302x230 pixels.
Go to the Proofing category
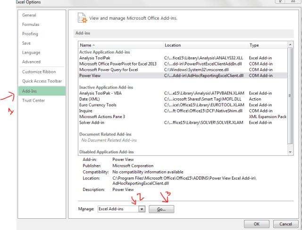pyautogui.click(x=30, y=34)
